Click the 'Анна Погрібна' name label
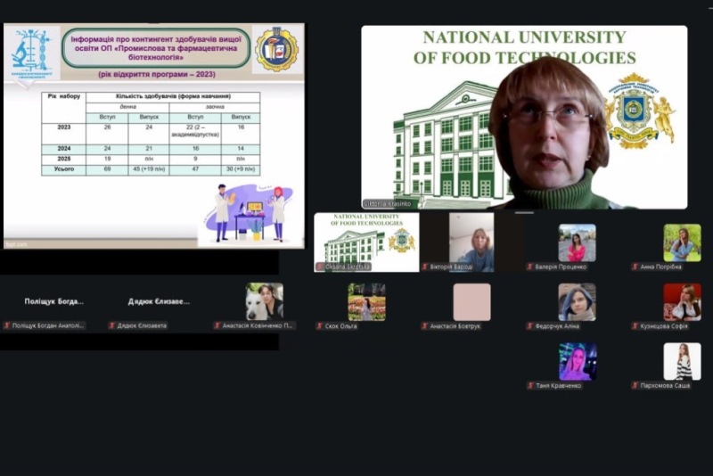This screenshot has width=713, height=476. click(x=660, y=267)
